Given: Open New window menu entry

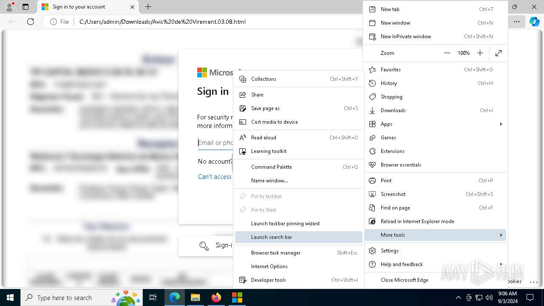Looking at the screenshot, I should 436,23.
